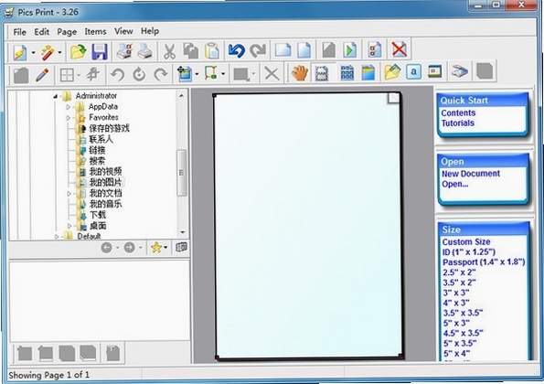Click the Paste clipboard icon
Image resolution: width=544 pixels, height=384 pixels.
(211, 51)
